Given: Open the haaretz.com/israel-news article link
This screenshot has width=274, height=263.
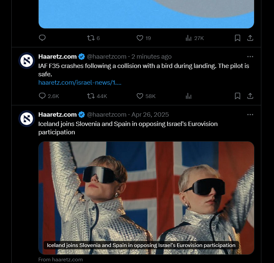Looking at the screenshot, I should tap(80, 82).
